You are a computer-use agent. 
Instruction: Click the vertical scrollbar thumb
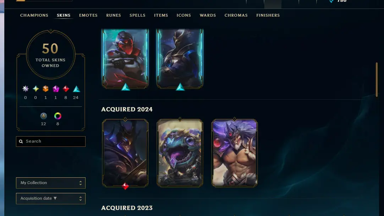pos(377,80)
